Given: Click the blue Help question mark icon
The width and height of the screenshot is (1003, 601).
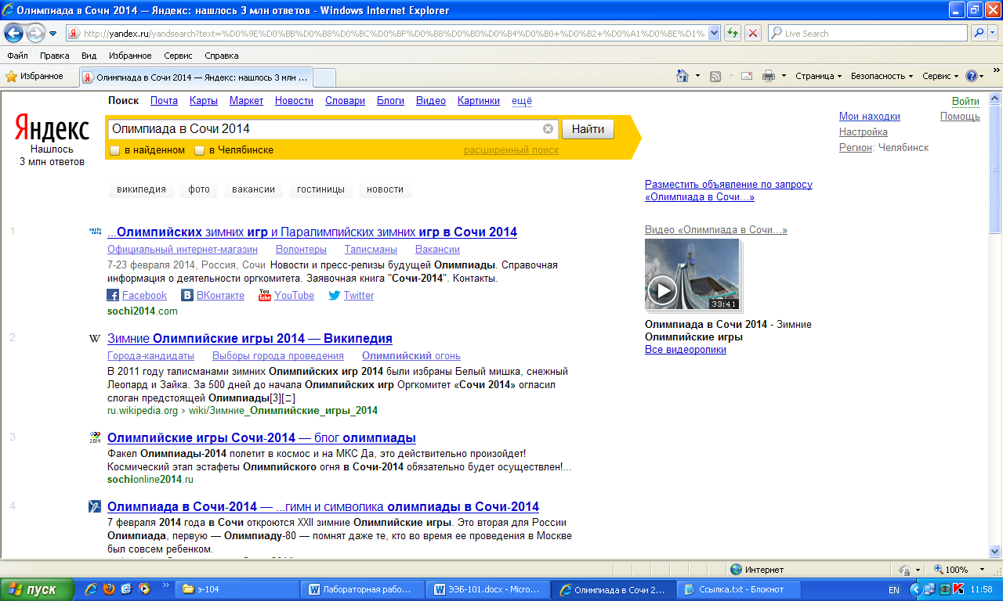Looking at the screenshot, I should coord(972,76).
